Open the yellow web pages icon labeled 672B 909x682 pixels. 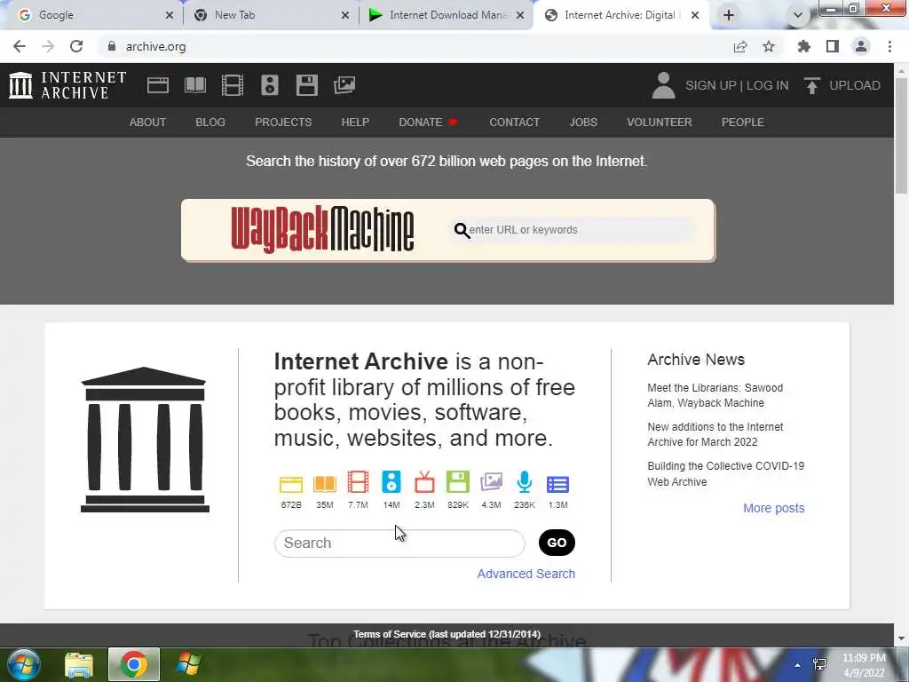tap(291, 483)
